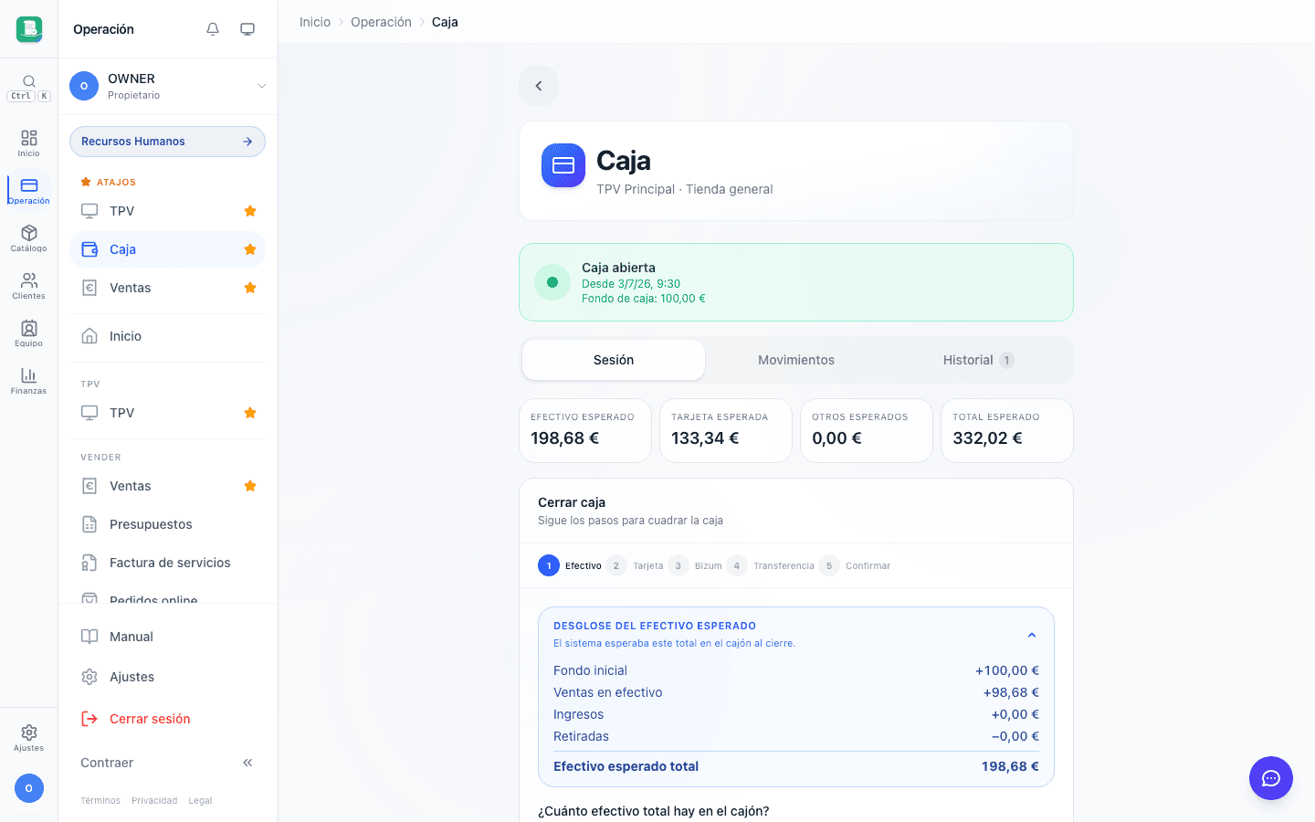The width and height of the screenshot is (1315, 822).
Task: Open Clientes in the icon rail
Action: coord(29,286)
